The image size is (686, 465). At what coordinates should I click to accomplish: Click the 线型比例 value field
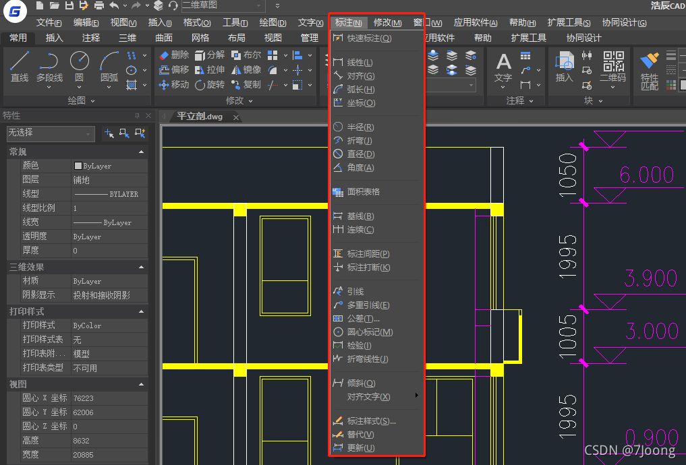[109, 208]
